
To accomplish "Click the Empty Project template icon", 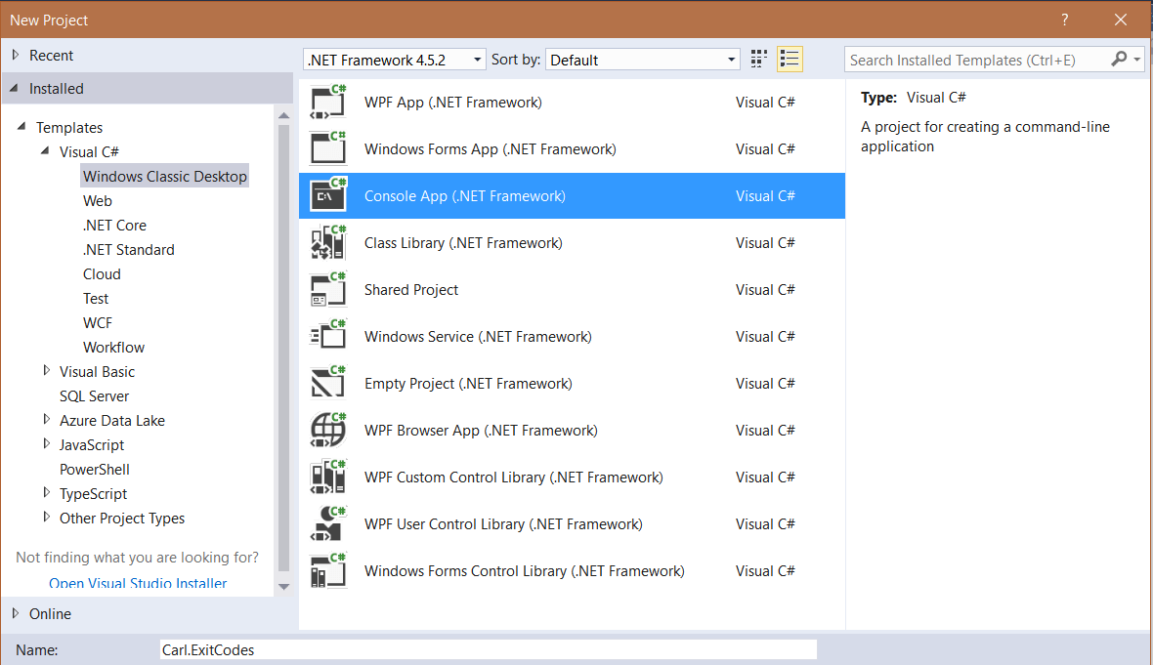I will [x=328, y=383].
